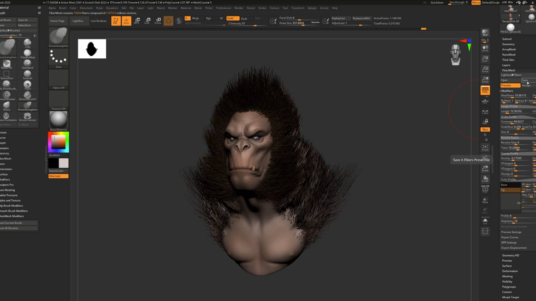Open the Zplugin menu
The width and height of the screenshot is (536, 301).
point(312,8)
